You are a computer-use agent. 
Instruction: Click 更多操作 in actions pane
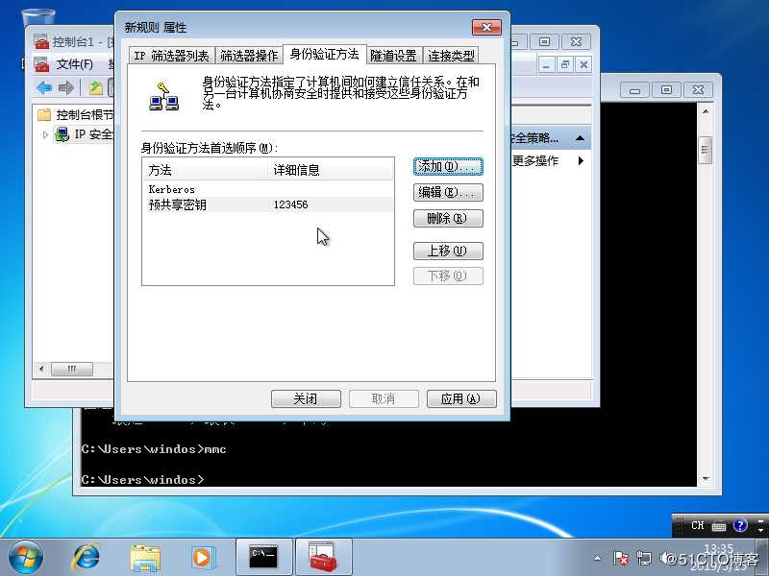pyautogui.click(x=535, y=160)
